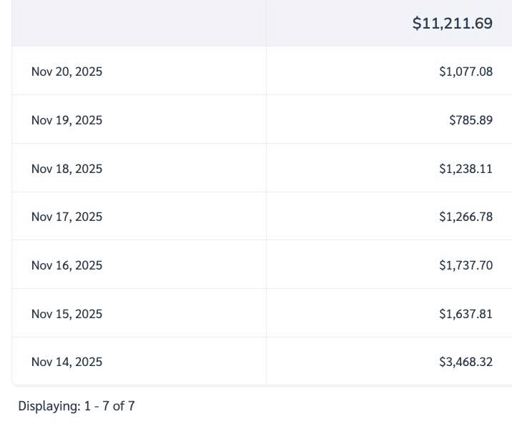Select the $785.89 amount cell
Viewport: 512px width, 429px height.
[x=471, y=120]
